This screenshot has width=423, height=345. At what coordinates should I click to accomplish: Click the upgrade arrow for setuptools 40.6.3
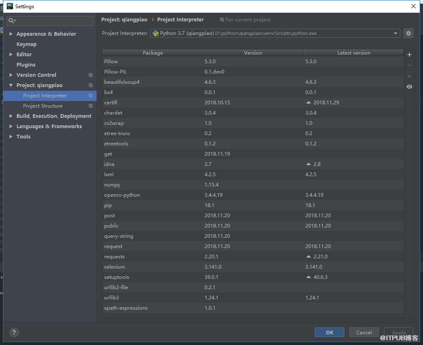pyautogui.click(x=308, y=277)
